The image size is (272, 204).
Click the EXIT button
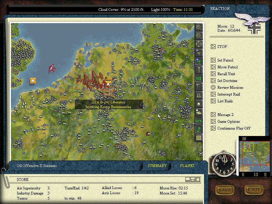(254, 190)
